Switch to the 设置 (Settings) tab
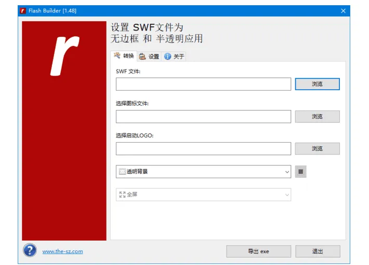The width and height of the screenshot is (369, 265). click(149, 57)
